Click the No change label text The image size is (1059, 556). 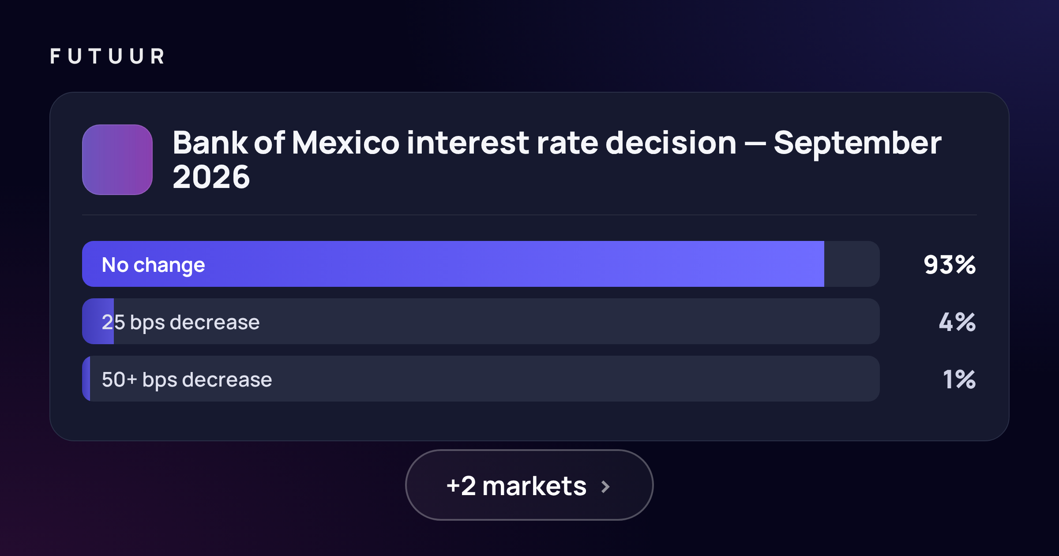(153, 265)
